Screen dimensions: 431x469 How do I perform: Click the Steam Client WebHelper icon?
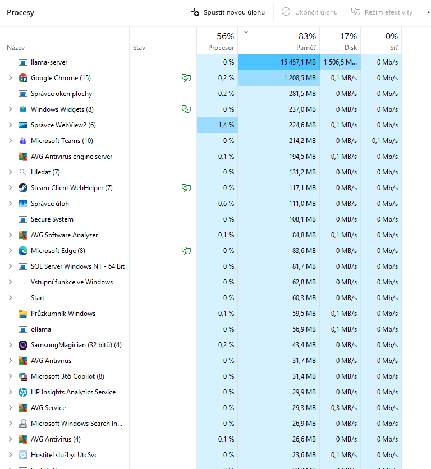point(23,188)
